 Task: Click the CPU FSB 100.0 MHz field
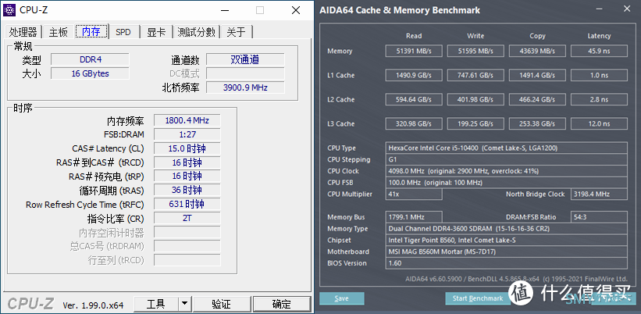[507, 182]
